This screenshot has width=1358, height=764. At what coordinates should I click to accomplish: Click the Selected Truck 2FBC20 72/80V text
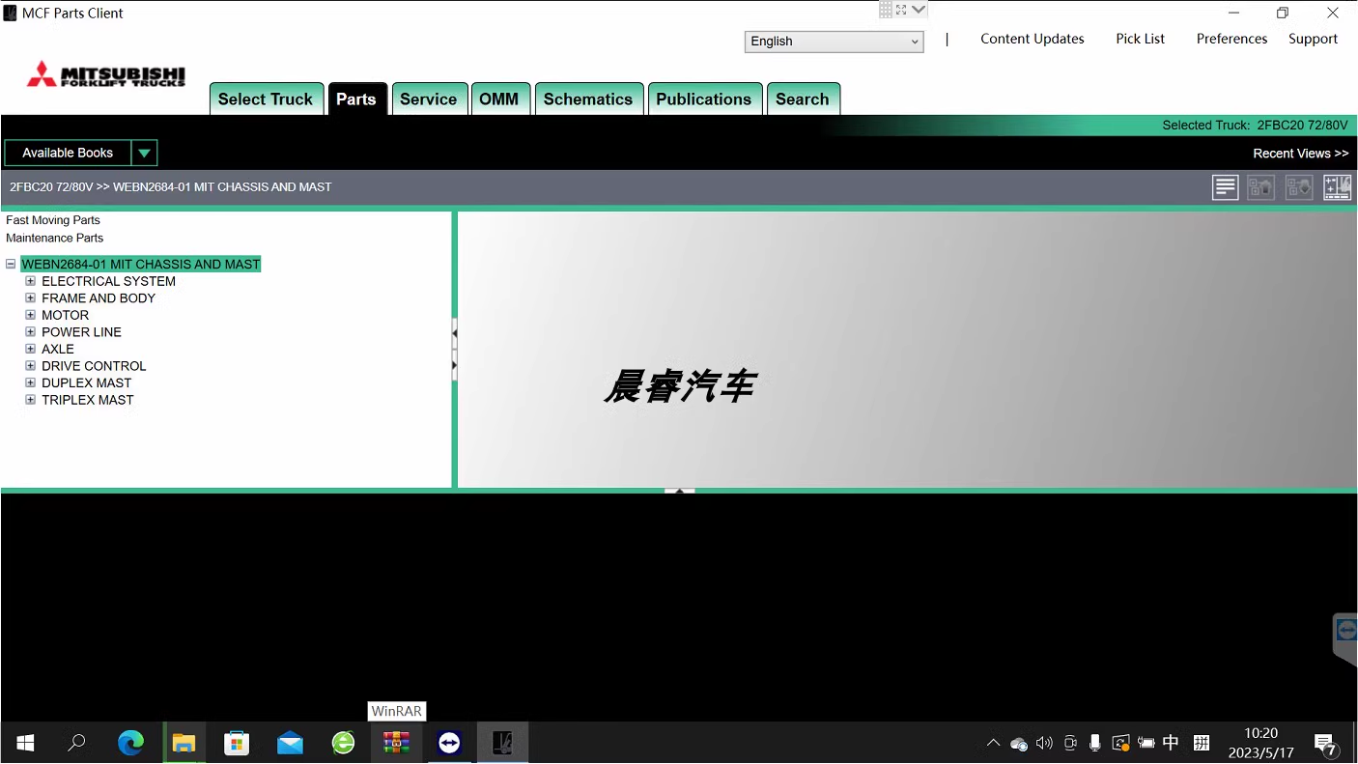click(x=1255, y=126)
